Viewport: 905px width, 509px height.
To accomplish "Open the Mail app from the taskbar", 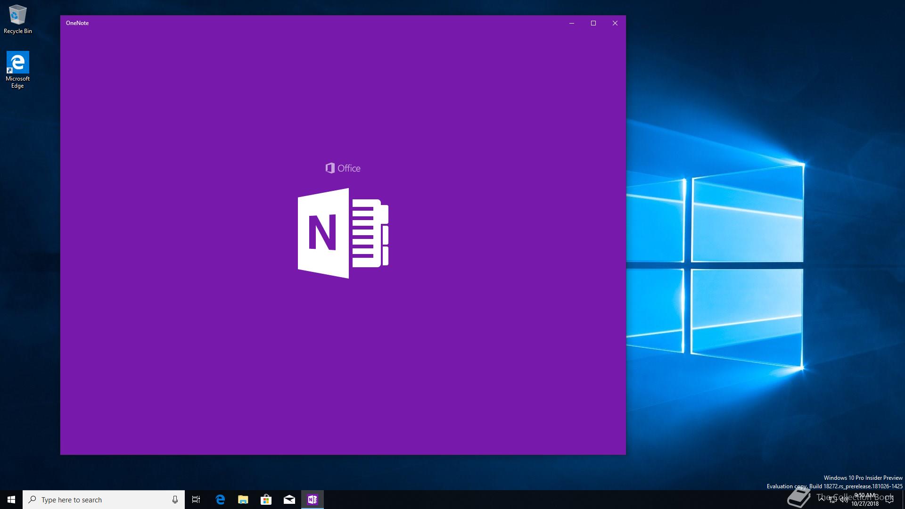I will (x=289, y=500).
